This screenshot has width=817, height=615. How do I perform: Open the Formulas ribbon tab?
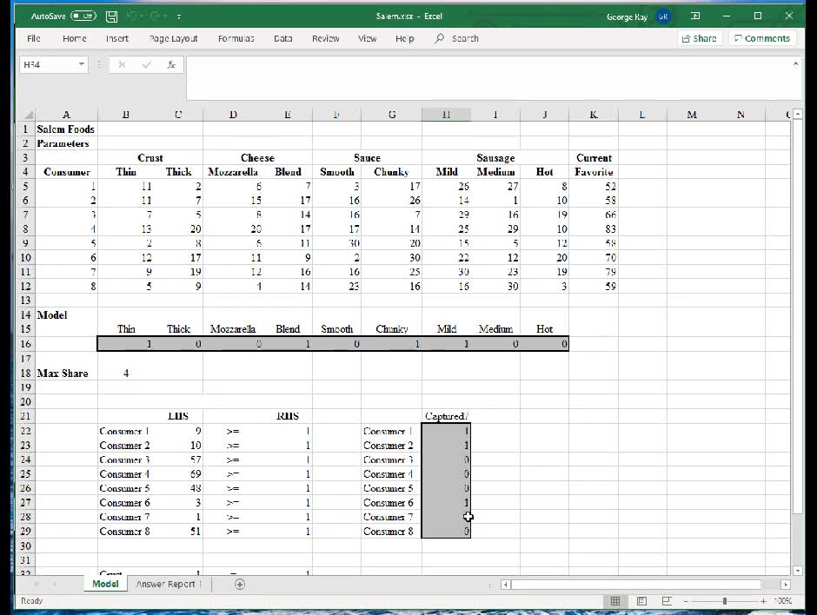tap(236, 38)
